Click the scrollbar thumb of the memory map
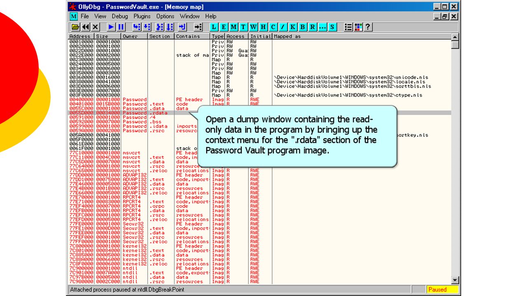The height and width of the screenshot is (296, 527). coord(455,44)
